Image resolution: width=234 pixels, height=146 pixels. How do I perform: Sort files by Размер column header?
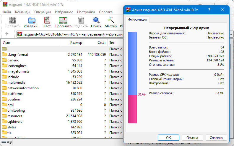click(x=72, y=43)
